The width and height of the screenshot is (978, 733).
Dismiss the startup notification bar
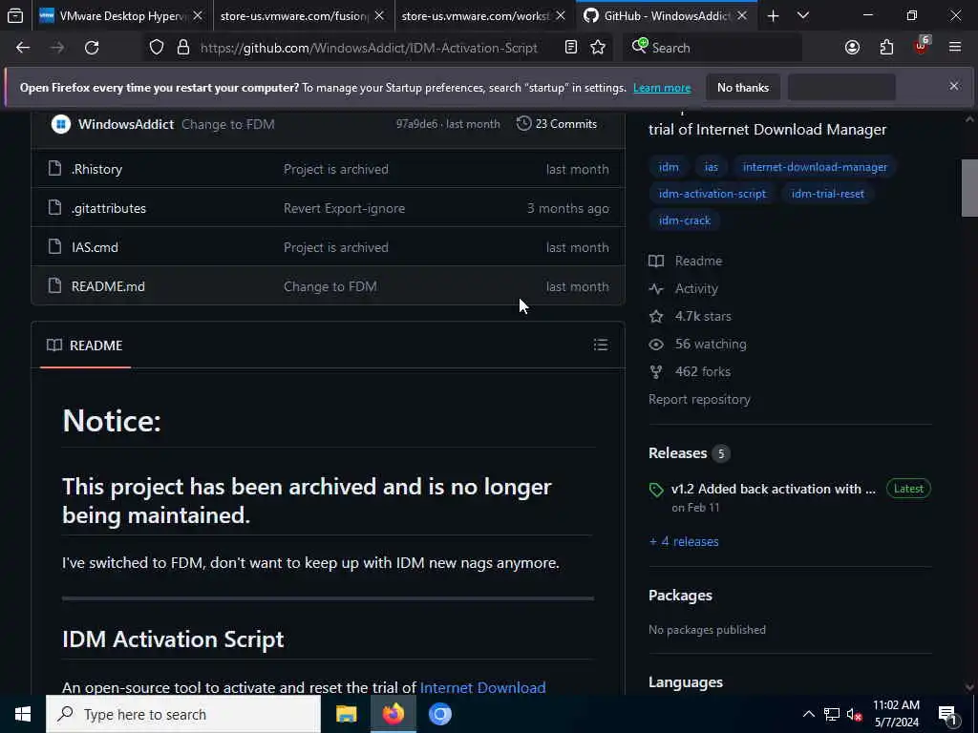pos(954,86)
